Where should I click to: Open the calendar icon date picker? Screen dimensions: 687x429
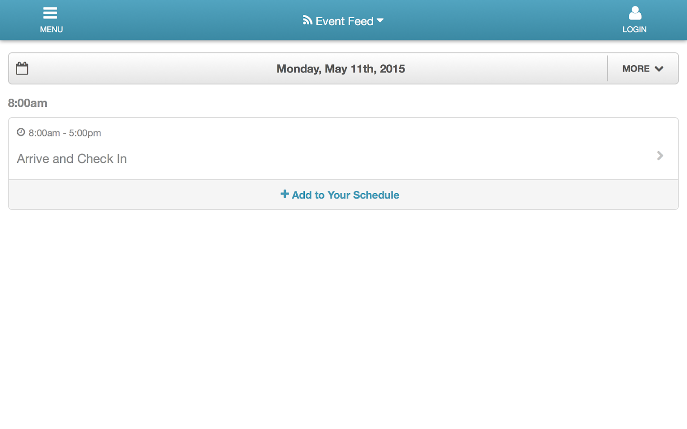22,68
